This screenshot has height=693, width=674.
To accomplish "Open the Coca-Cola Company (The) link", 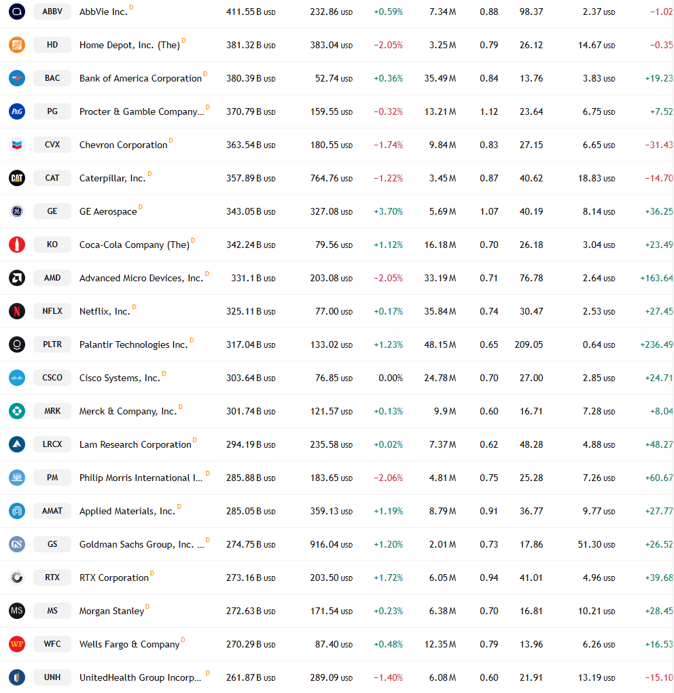I will 135,245.
